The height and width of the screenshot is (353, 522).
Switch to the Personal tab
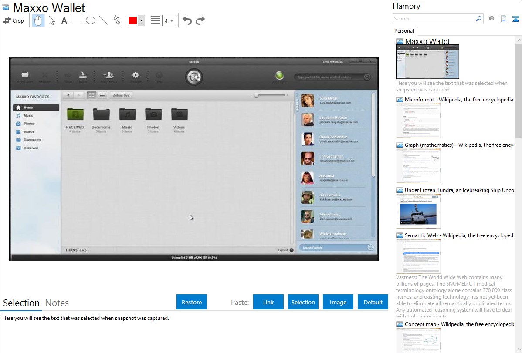point(404,31)
